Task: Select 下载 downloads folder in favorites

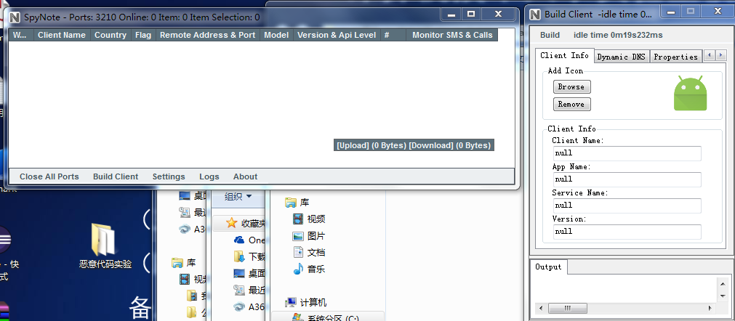Action: (x=251, y=257)
